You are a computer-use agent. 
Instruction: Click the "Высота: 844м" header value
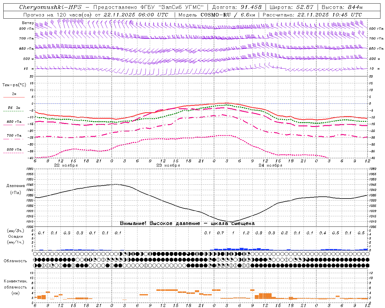click(342, 7)
